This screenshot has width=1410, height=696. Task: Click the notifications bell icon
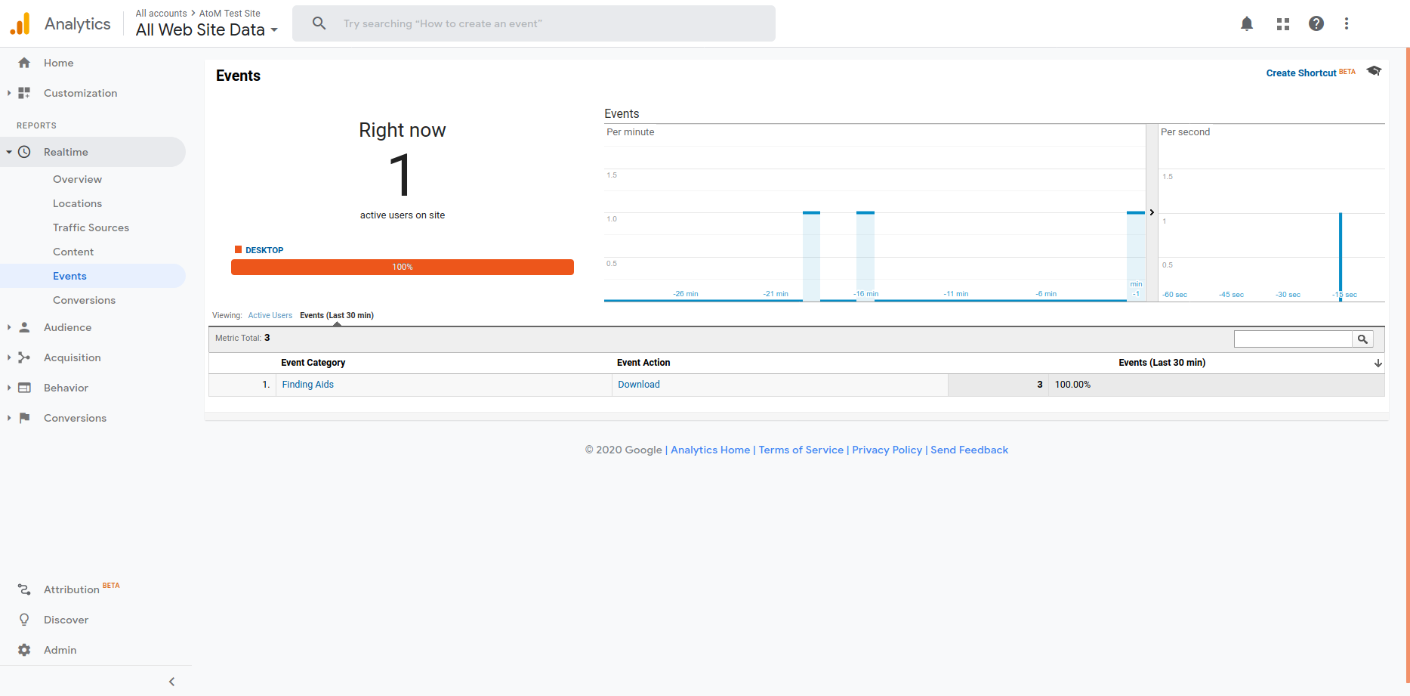tap(1247, 23)
